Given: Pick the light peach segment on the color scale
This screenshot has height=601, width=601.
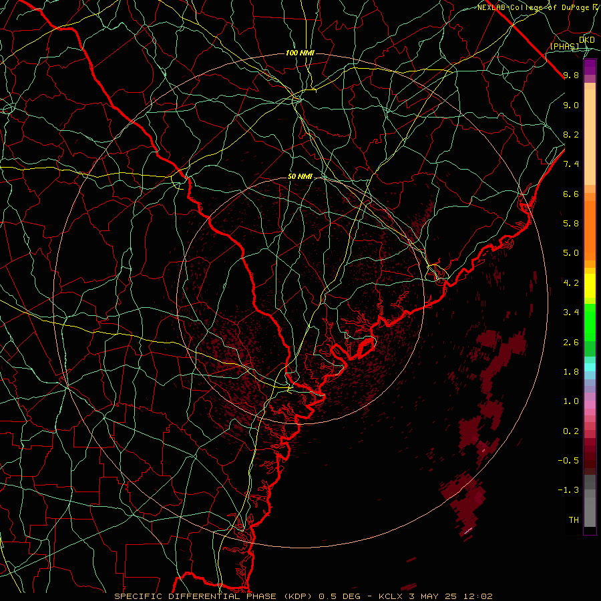Looking at the screenshot, I should coord(590,138).
